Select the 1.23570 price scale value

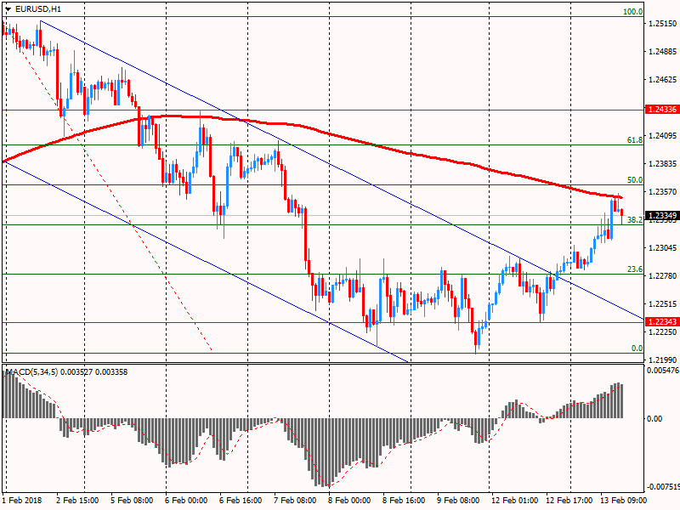click(x=663, y=192)
